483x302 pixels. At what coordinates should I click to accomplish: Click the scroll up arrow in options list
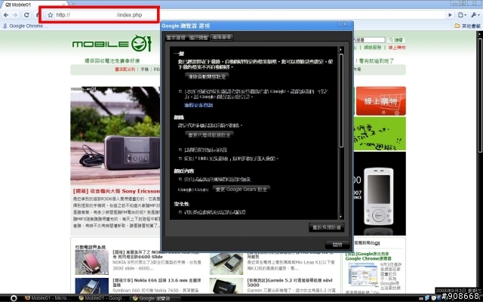point(340,50)
